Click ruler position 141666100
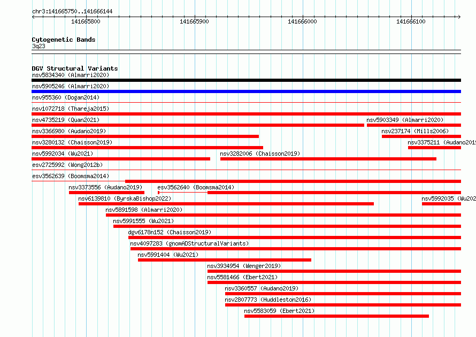 411,21
